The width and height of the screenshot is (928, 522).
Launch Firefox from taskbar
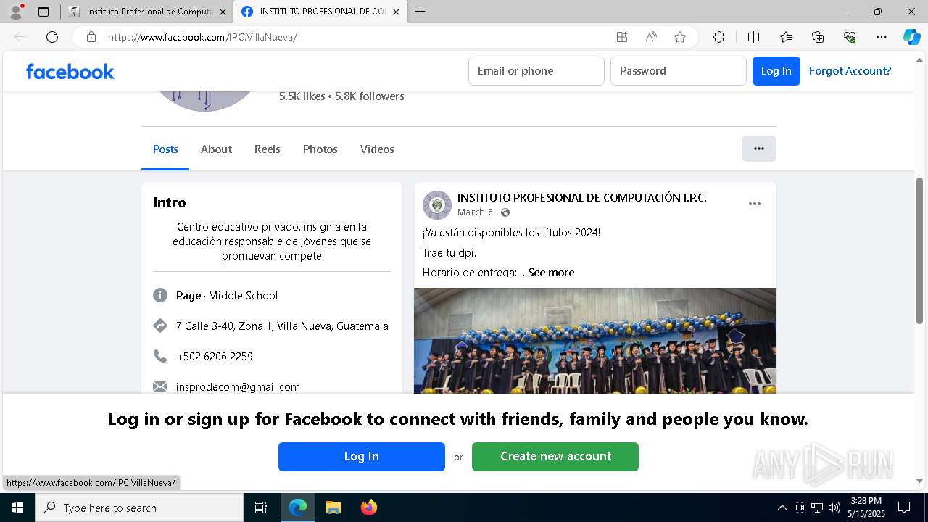tap(369, 507)
